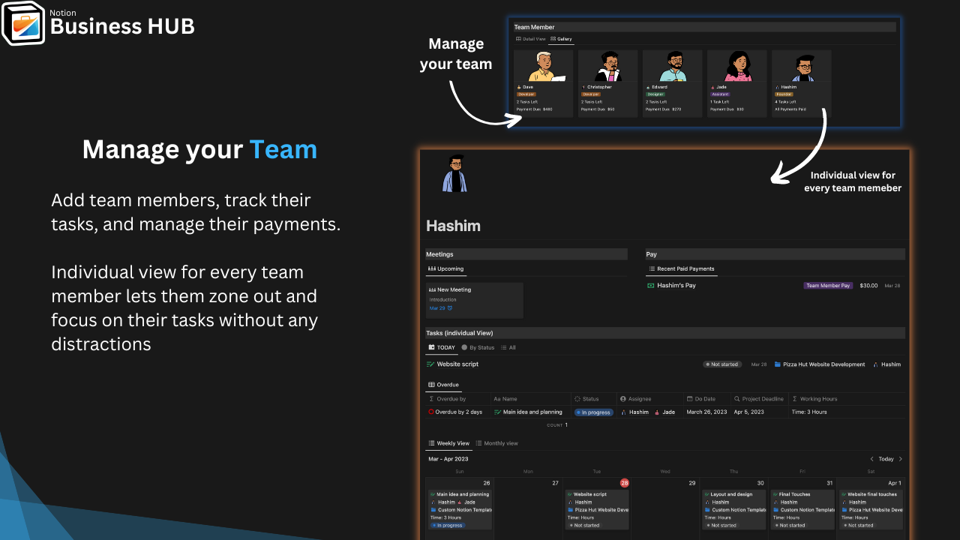
Task: Go to next week with right chevron
Action: pyautogui.click(x=900, y=459)
